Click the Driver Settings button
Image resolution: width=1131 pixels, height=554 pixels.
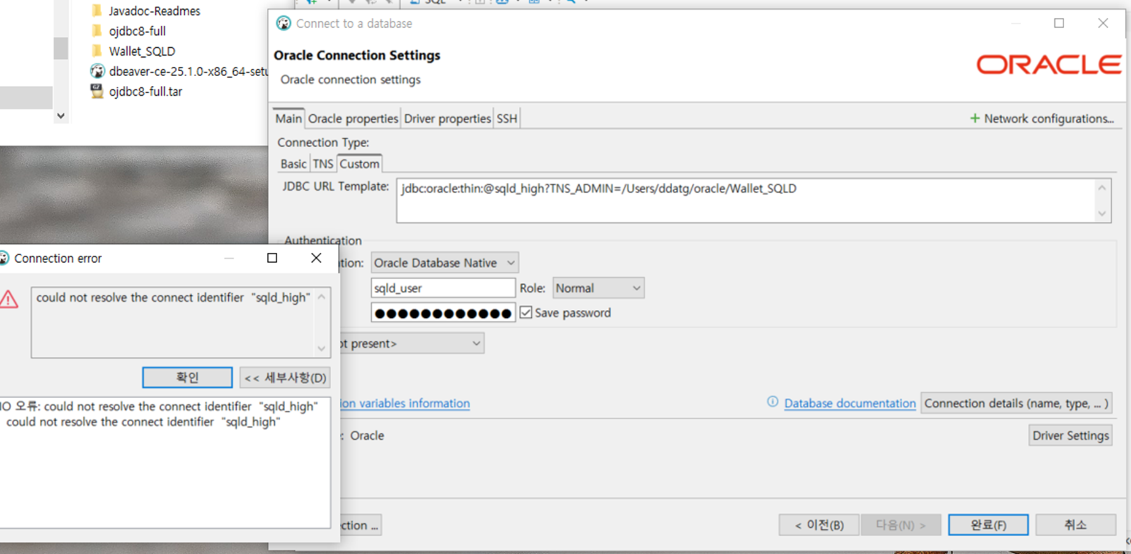[x=1070, y=436]
